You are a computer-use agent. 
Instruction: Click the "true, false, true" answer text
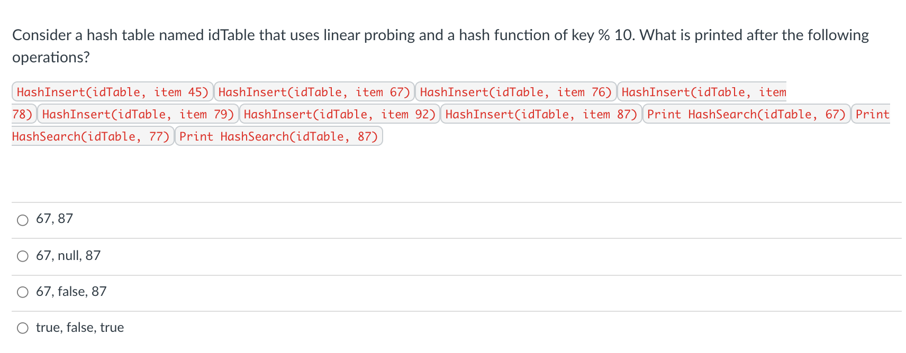click(80, 327)
